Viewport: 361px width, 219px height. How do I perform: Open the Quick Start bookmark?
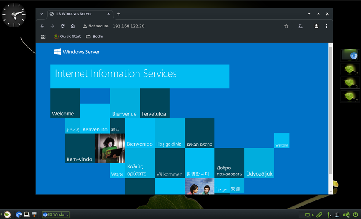(67, 37)
